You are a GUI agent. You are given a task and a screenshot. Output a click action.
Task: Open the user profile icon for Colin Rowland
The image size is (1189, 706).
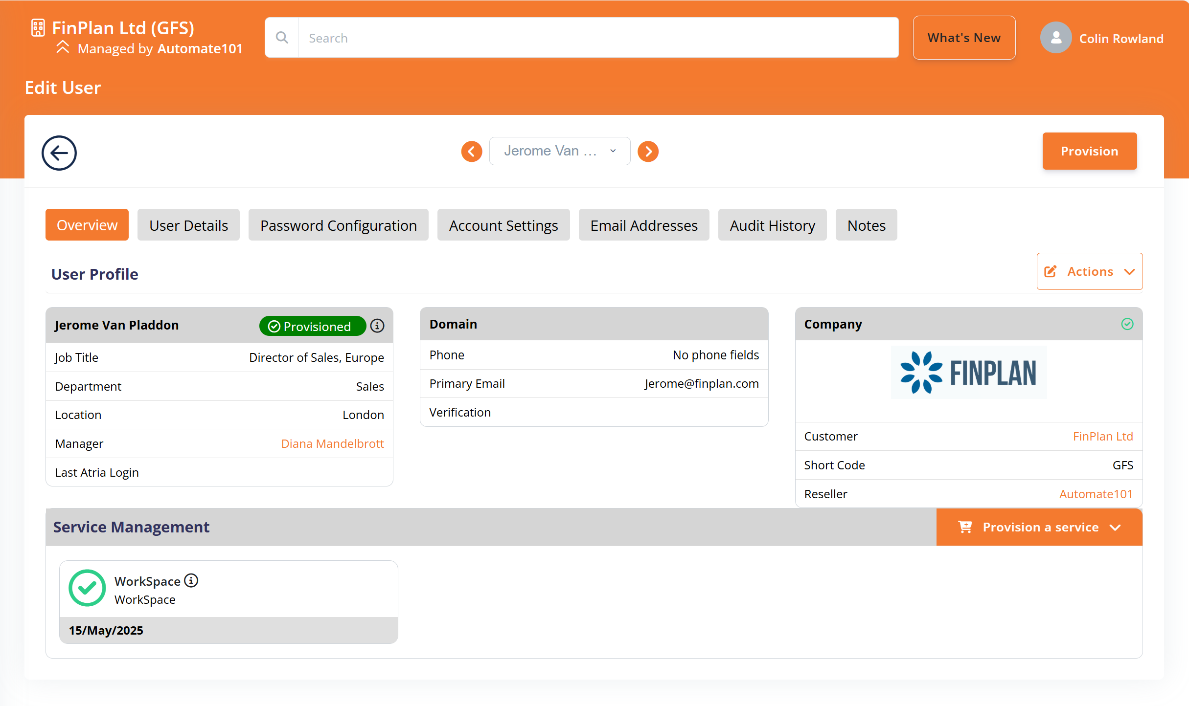pos(1056,38)
